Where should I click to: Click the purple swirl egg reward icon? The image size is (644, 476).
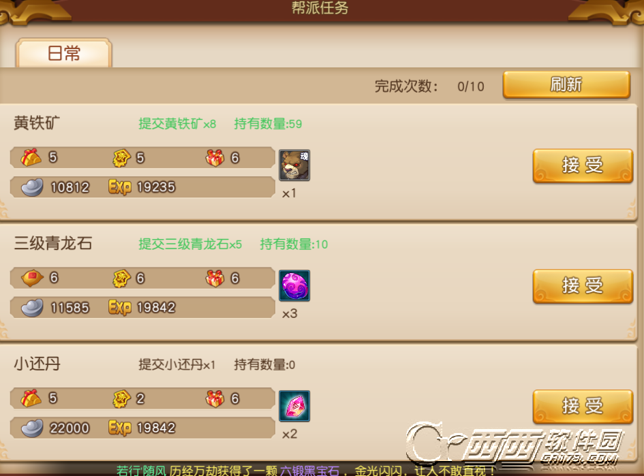(x=294, y=285)
